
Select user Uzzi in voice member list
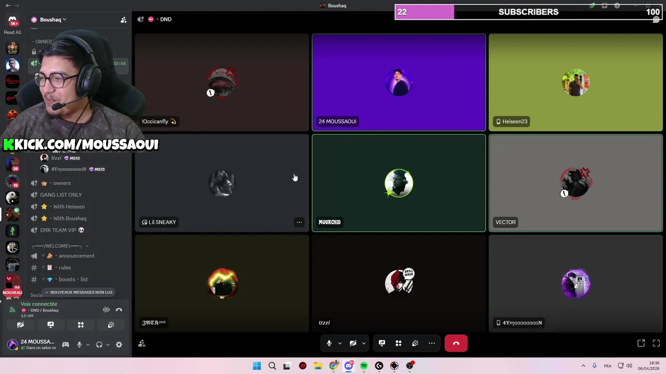click(60, 158)
